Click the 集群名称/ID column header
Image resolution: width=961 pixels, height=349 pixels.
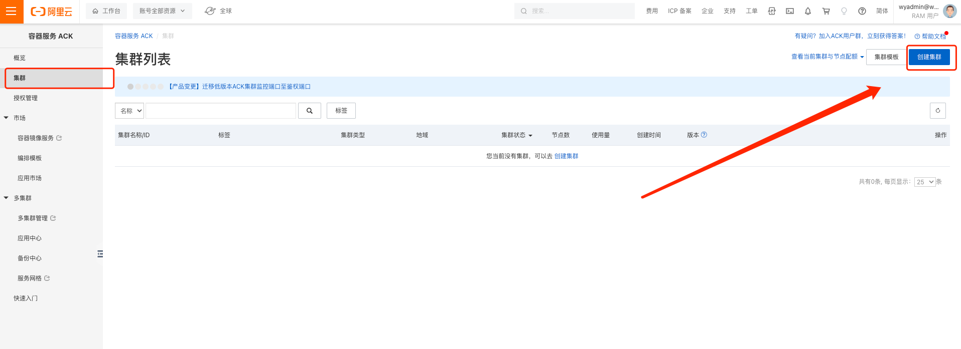click(x=134, y=135)
